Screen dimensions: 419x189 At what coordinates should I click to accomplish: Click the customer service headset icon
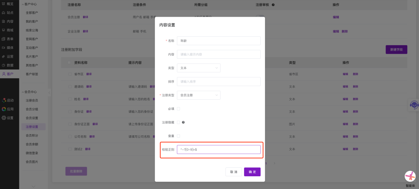414,105
